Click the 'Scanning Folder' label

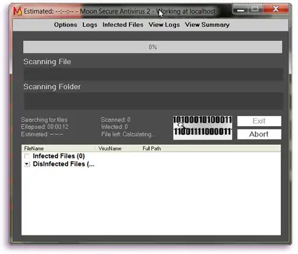click(52, 87)
